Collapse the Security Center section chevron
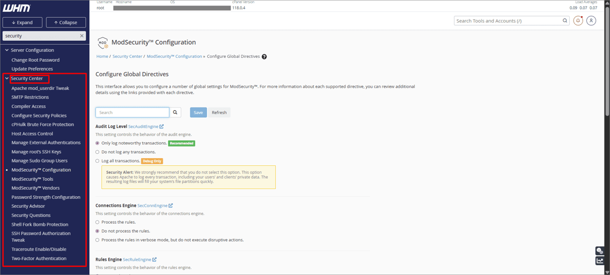Image resolution: width=610 pixels, height=275 pixels. point(7,79)
